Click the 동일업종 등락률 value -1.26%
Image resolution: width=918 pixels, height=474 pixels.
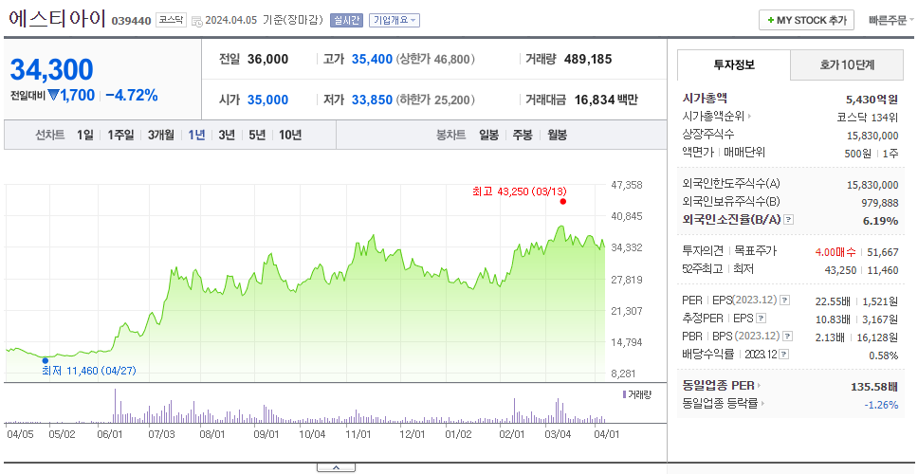point(881,405)
